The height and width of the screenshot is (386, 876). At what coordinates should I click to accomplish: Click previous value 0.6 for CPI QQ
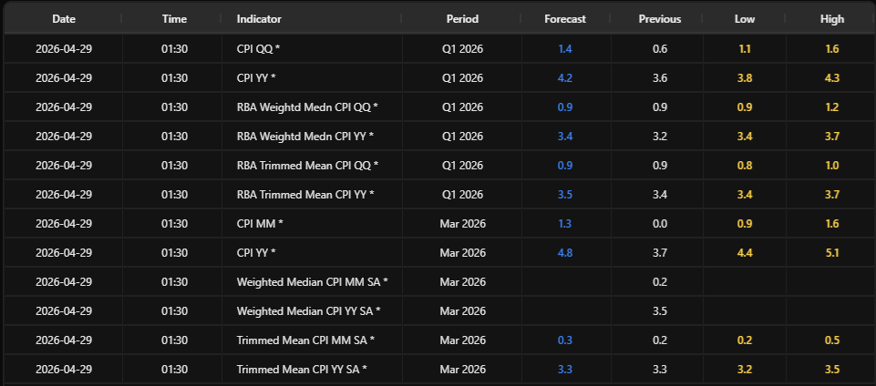[660, 49]
